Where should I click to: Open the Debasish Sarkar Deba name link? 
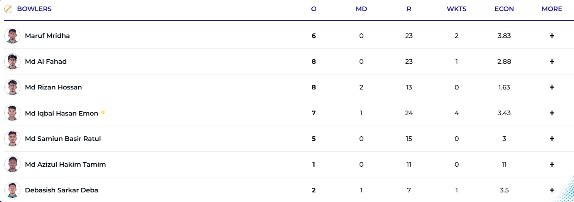point(61,190)
